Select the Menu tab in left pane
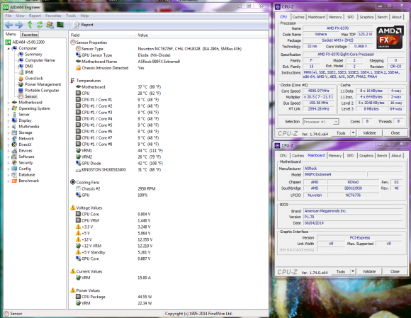This screenshot has height=318, width=411. coord(11,34)
